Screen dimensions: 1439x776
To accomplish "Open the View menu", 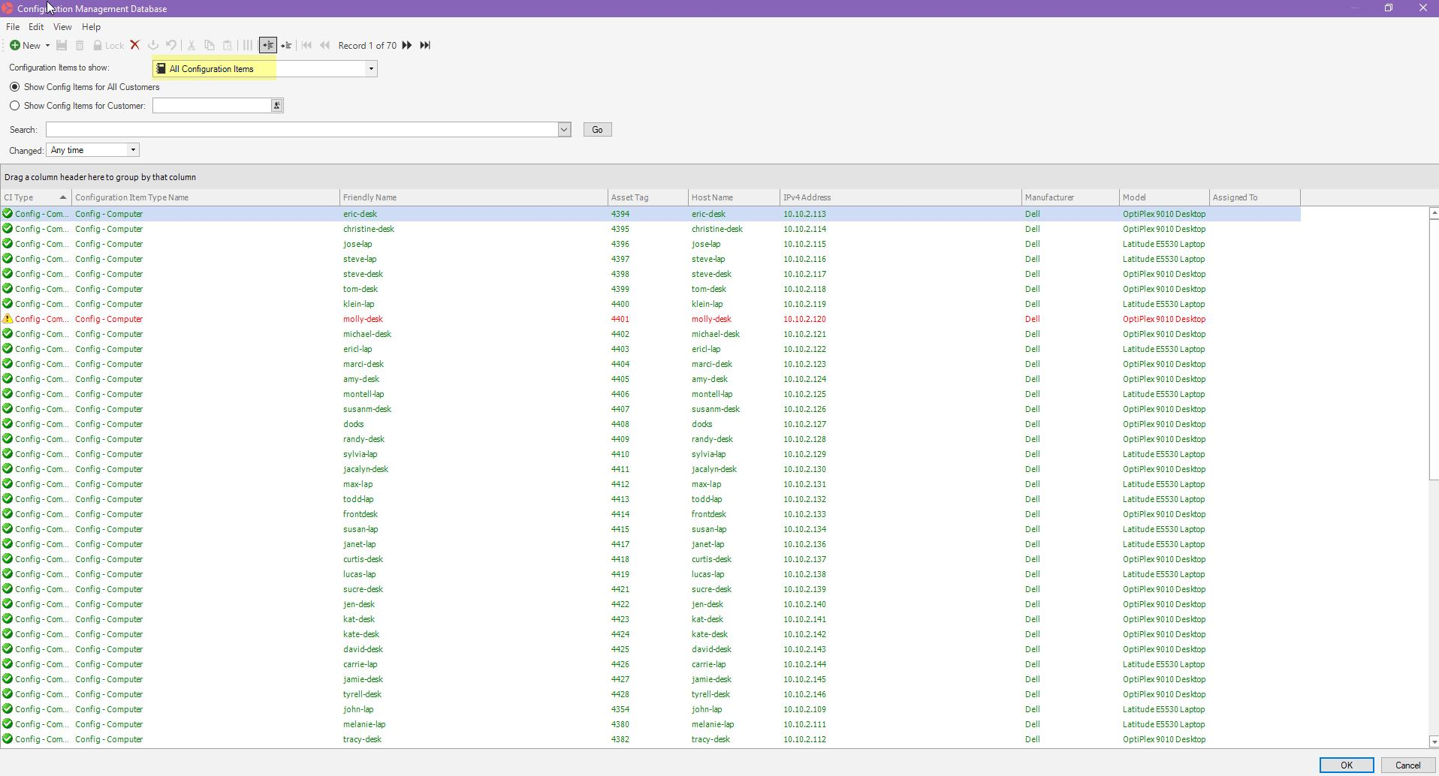I will pos(62,27).
